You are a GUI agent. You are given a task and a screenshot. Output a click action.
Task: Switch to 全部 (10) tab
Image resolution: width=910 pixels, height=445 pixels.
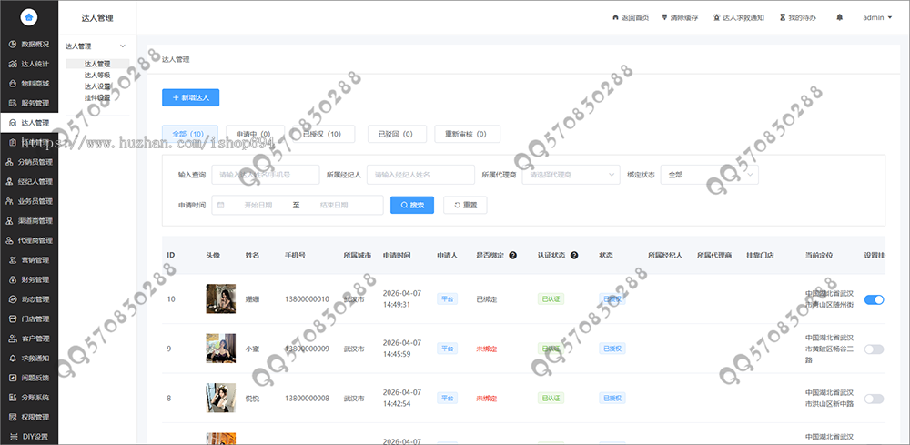(x=190, y=134)
